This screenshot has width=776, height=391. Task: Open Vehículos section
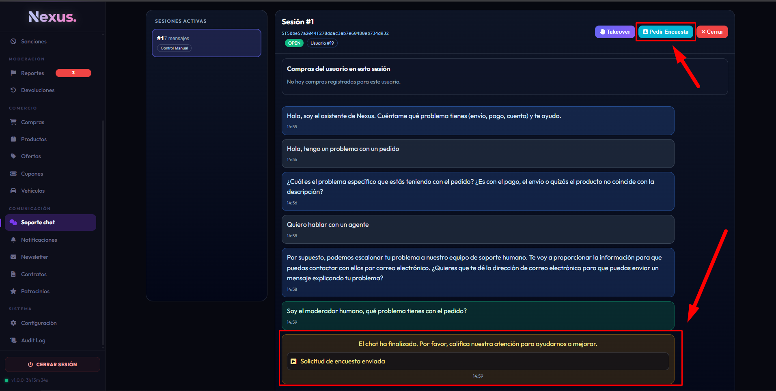click(50, 191)
